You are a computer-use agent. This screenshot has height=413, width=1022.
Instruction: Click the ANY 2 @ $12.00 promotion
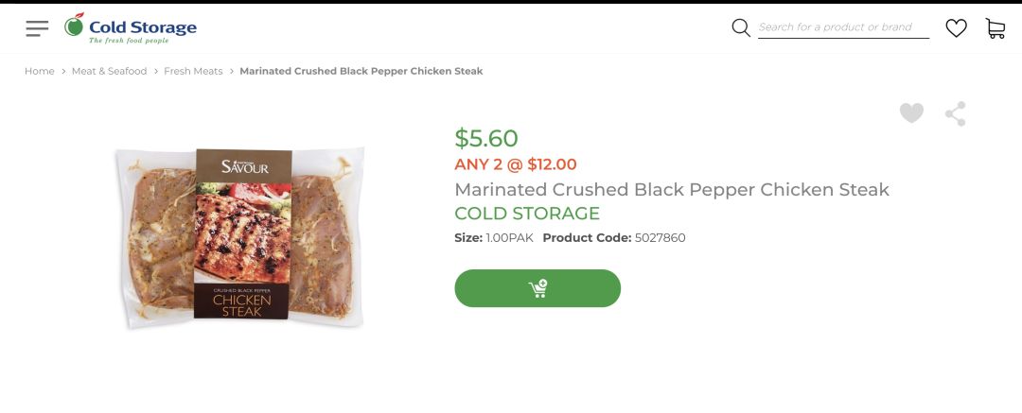click(x=516, y=164)
